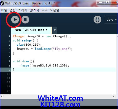The height and width of the screenshot is (109, 118).
Task: Click the horizontal scrollbar left arrow
Action: pos(2,96)
